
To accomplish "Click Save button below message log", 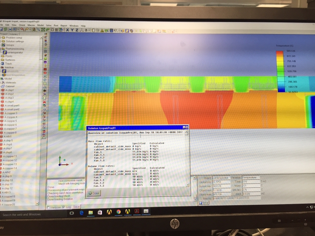I will click(77, 206).
